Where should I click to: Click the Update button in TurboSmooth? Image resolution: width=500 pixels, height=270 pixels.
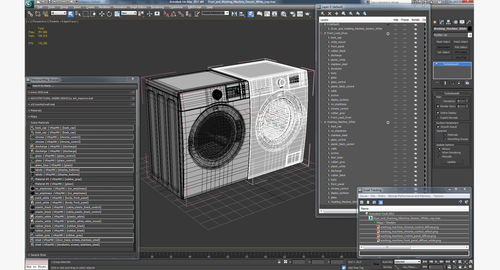(x=451, y=162)
